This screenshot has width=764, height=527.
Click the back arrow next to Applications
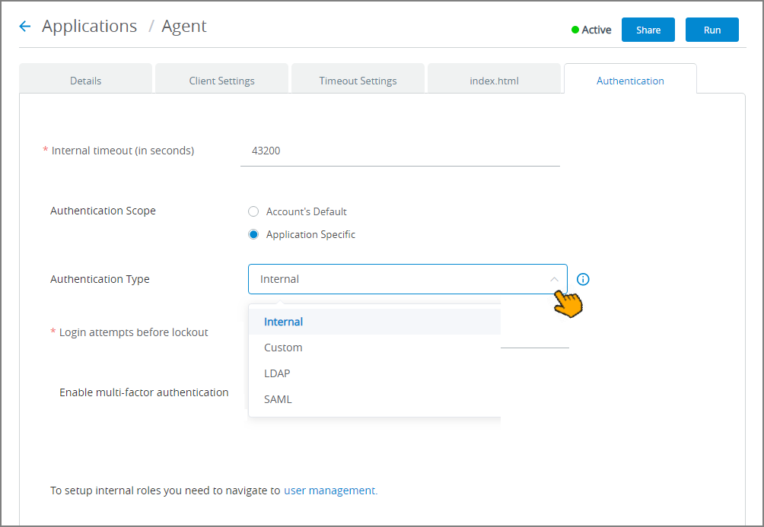(x=25, y=27)
